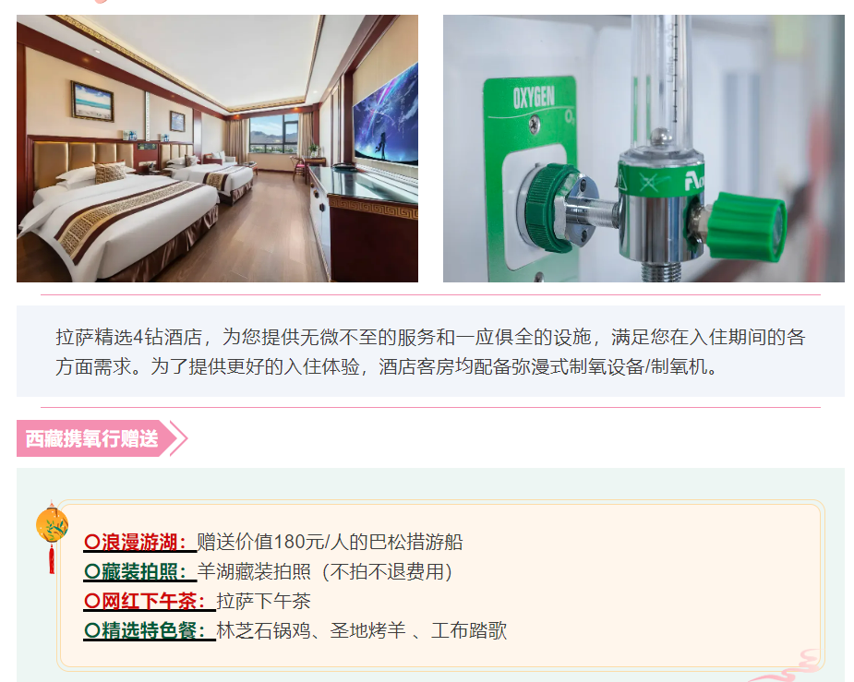Click the 浪漫游湖 underlined heading
The height and width of the screenshot is (682, 854).
coord(139,542)
